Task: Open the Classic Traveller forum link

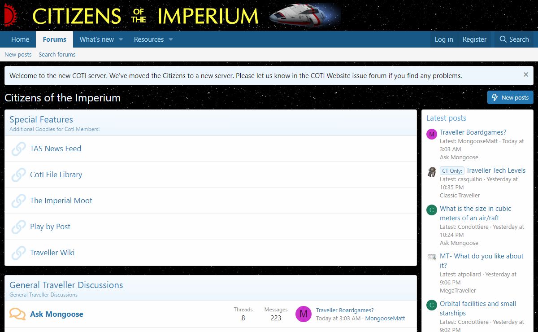Action: 460,195
